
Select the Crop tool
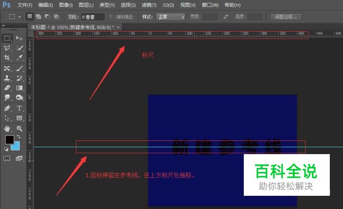pos(7,58)
